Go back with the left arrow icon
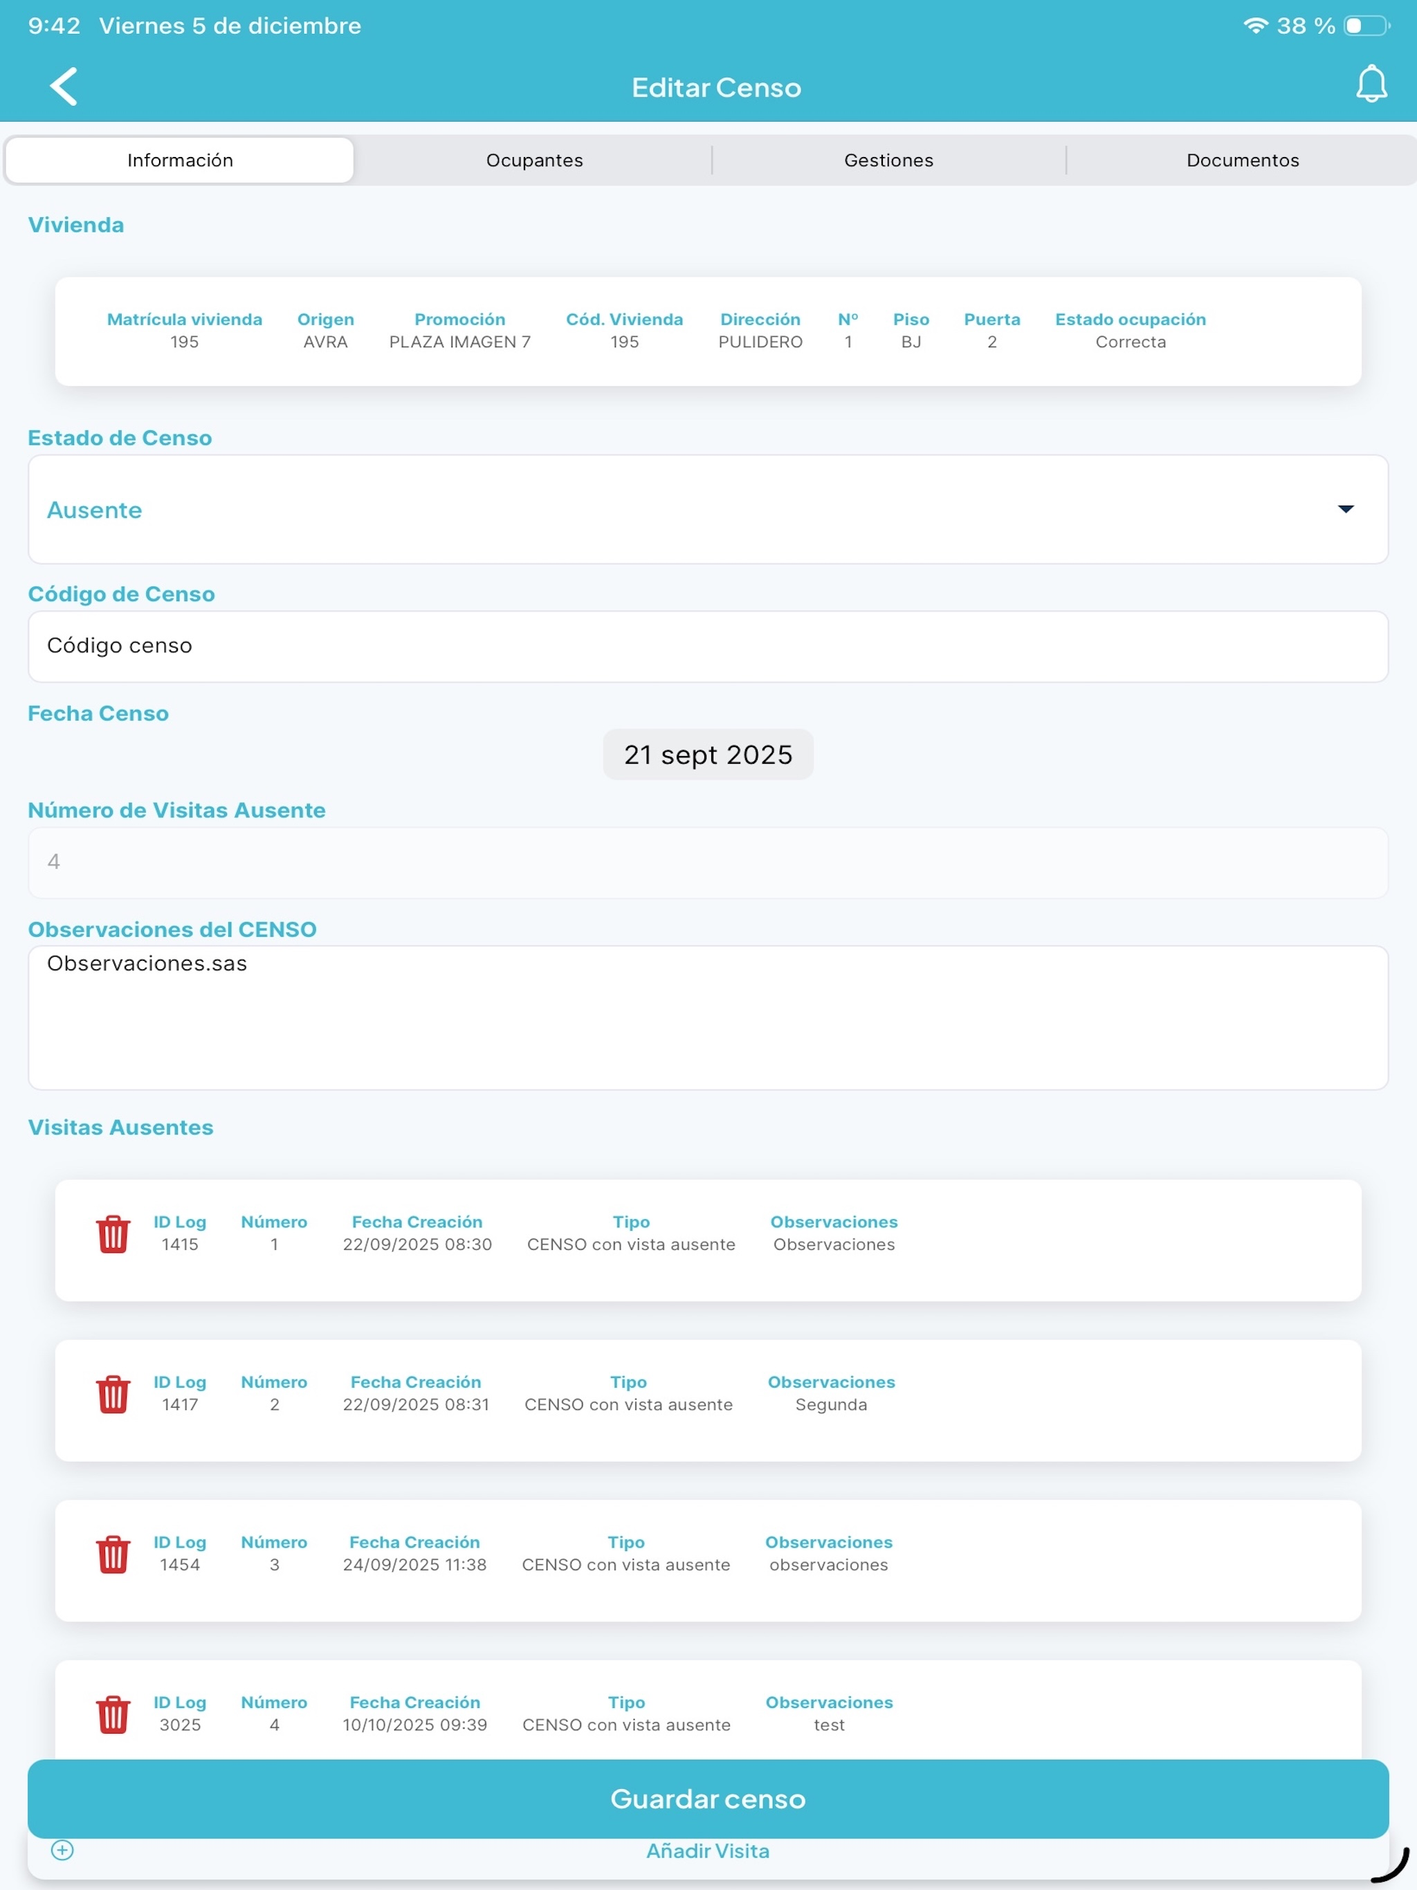This screenshot has width=1417, height=1890. coord(63,86)
